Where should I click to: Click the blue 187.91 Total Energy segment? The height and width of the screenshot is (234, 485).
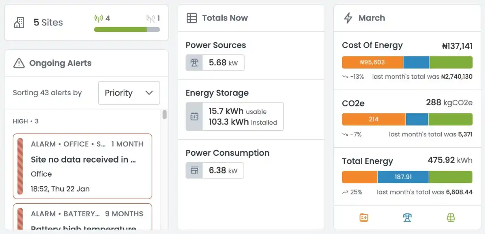403,177
